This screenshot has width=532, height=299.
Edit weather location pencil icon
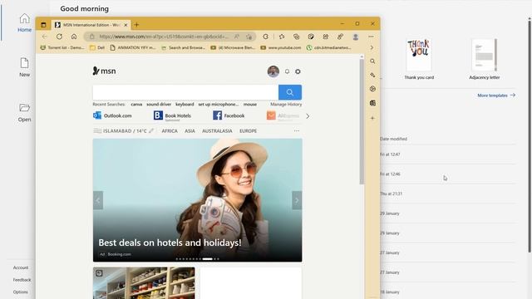point(151,131)
